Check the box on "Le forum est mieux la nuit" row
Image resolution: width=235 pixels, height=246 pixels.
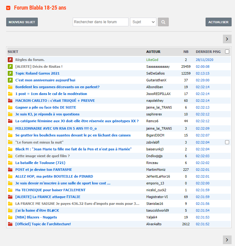227,142
